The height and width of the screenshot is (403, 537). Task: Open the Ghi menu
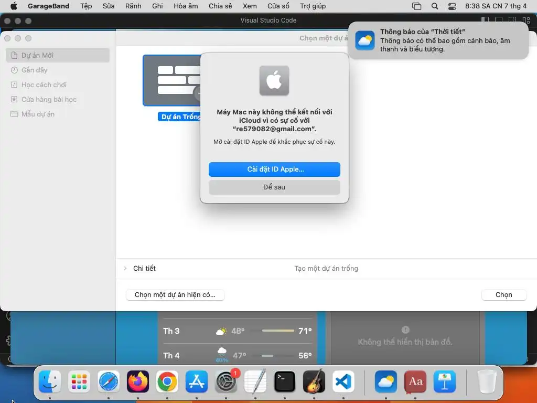(157, 6)
